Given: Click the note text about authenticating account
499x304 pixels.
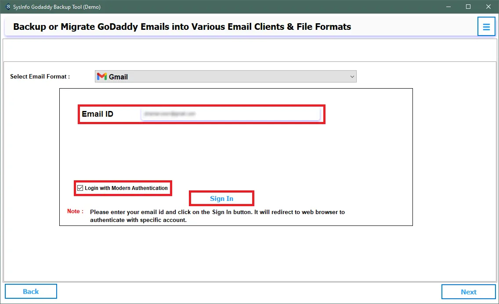Looking at the screenshot, I should tap(217, 216).
